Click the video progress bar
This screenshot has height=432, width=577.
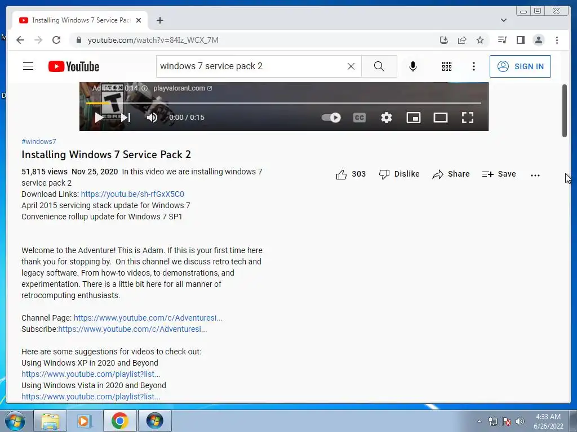pyautogui.click(x=284, y=103)
